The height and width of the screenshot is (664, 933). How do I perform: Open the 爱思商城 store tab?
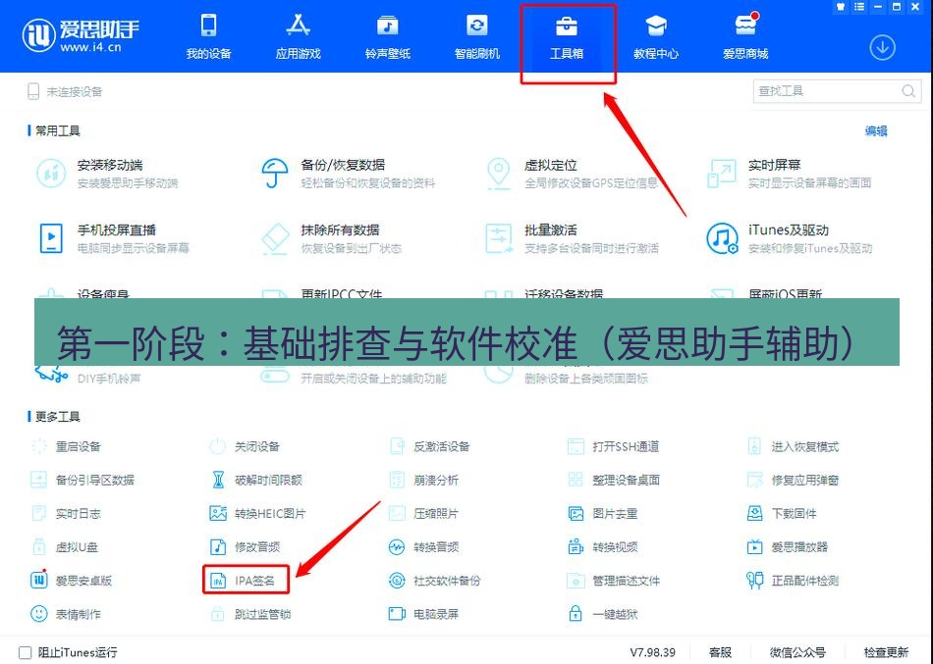pos(745,37)
